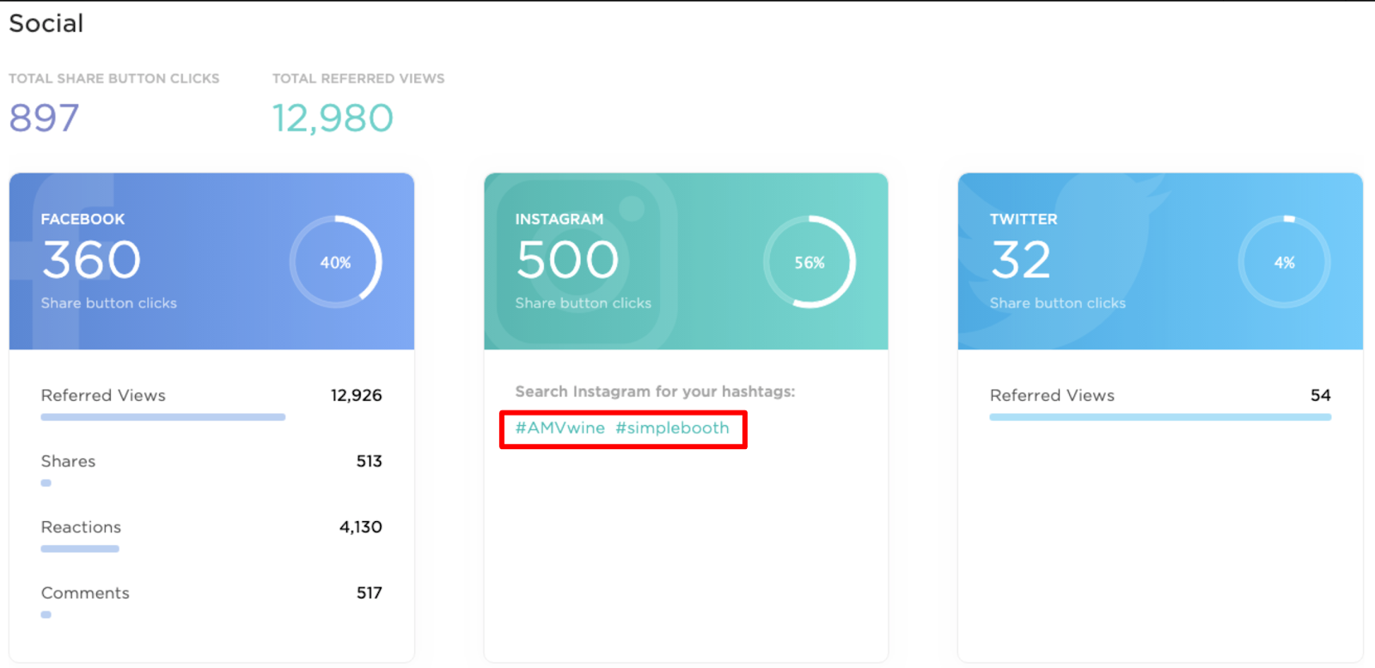Click the Facebook Referred Views label
The width and height of the screenshot is (1375, 668).
[x=103, y=395]
